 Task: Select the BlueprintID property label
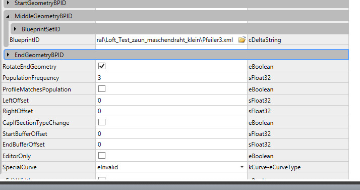25,40
